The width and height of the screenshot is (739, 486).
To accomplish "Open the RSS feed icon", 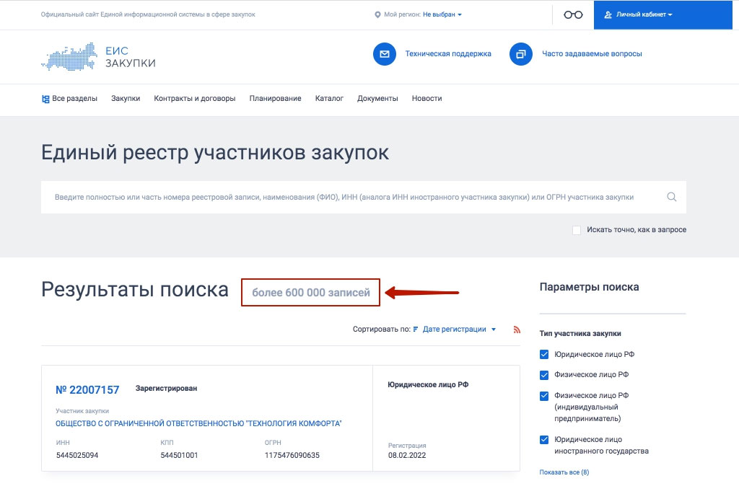I will click(517, 330).
